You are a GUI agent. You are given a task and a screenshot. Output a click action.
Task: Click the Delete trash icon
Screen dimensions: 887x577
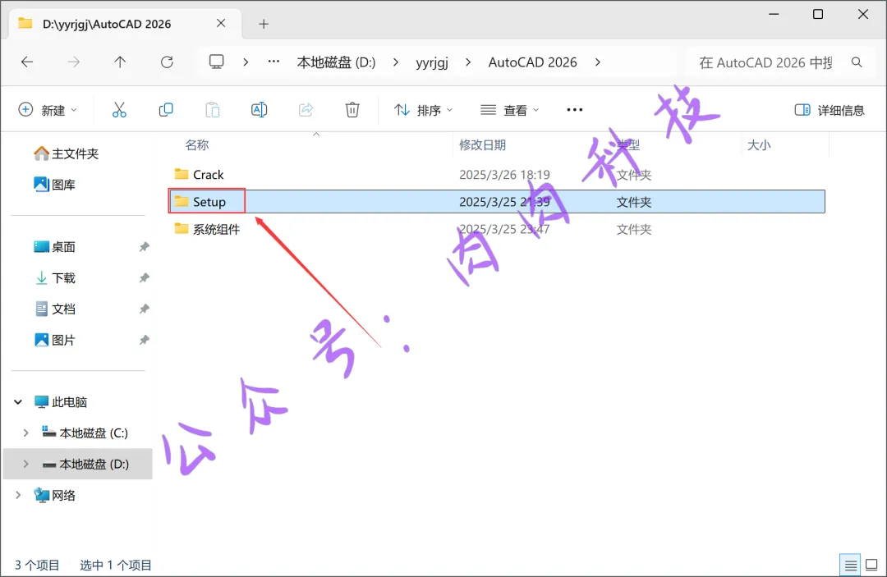tap(352, 110)
